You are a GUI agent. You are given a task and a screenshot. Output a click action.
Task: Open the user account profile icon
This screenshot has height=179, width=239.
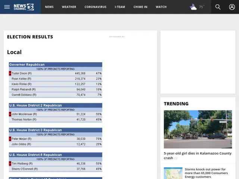pos(232,7)
